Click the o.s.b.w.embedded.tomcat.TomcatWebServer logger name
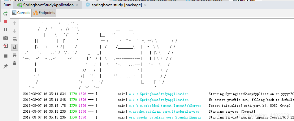294x121 pixels. click(165, 106)
